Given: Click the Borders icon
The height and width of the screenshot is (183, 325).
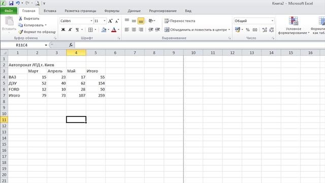Looking at the screenshot, I should pos(90,29).
